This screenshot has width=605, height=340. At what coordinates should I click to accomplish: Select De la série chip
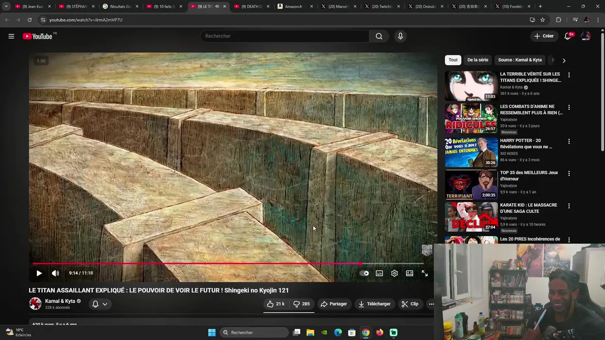tap(478, 60)
